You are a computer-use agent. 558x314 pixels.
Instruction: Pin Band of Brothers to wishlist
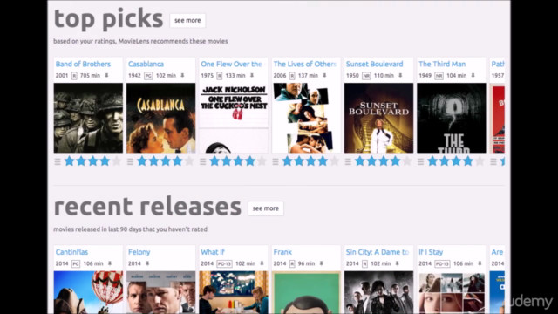pos(106,76)
